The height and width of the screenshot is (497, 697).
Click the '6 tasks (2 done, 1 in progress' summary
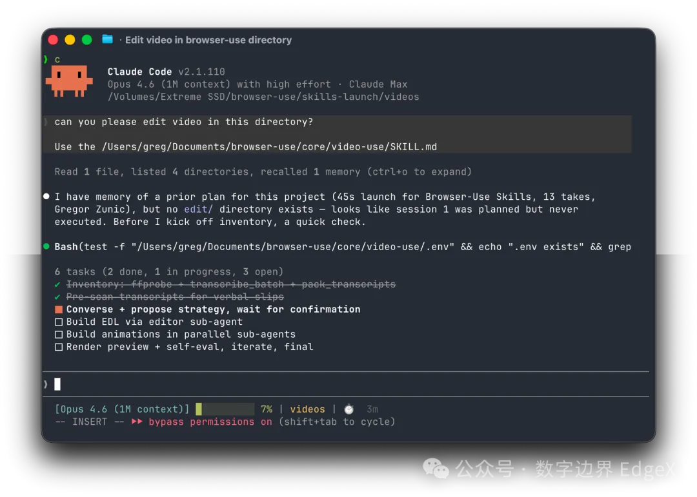[x=169, y=272]
